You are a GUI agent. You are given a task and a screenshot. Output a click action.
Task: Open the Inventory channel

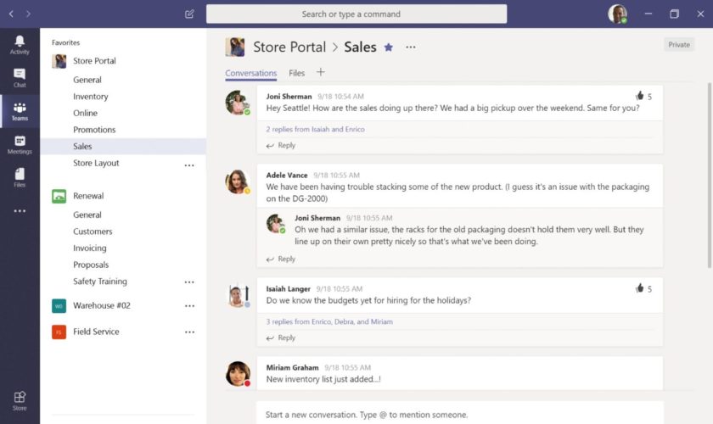pyautogui.click(x=90, y=97)
